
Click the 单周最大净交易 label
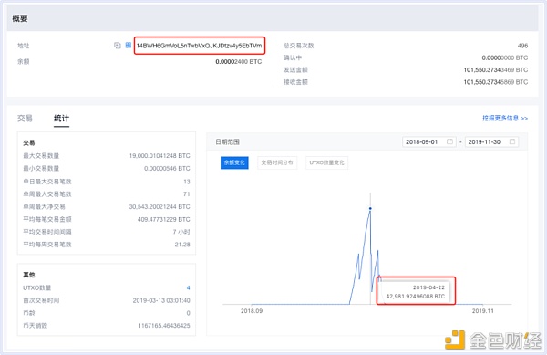44,207
